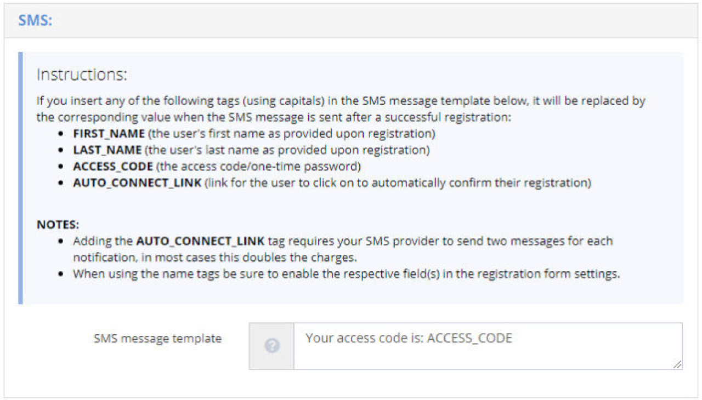Open the tooltip beside SMS message template

(x=271, y=345)
